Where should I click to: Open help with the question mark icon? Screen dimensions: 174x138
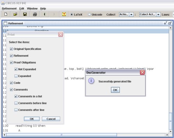coord(64,14)
